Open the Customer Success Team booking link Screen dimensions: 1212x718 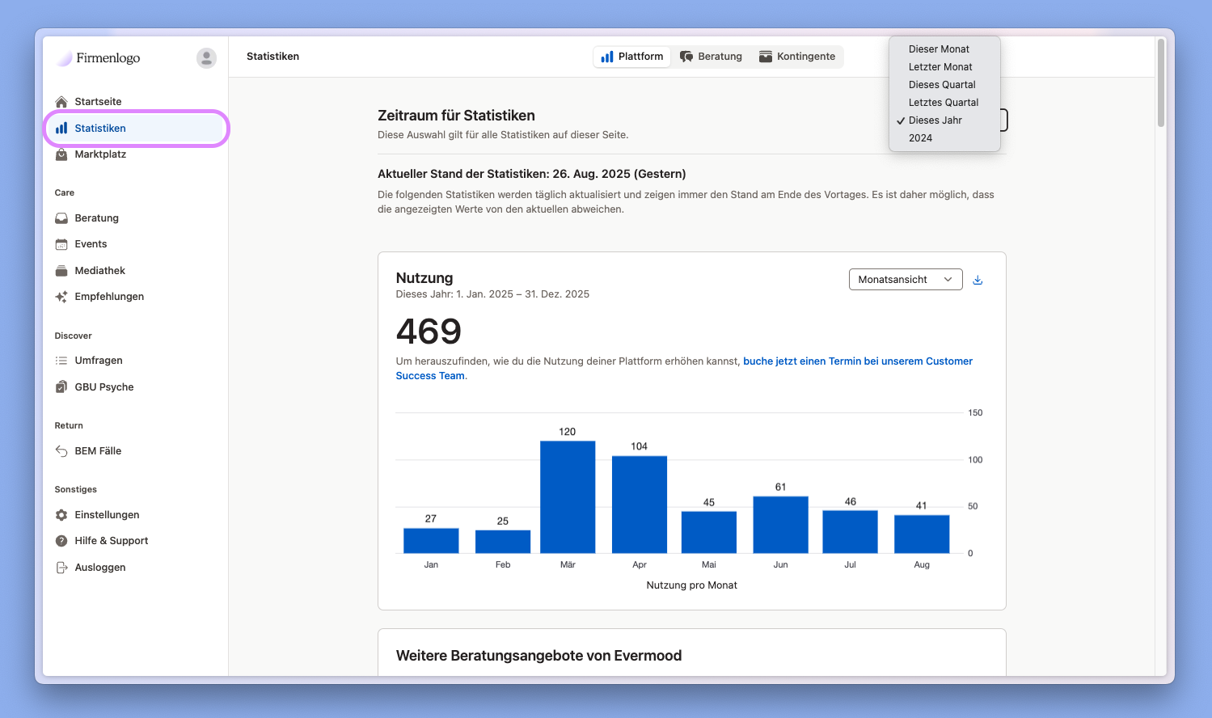coord(857,361)
